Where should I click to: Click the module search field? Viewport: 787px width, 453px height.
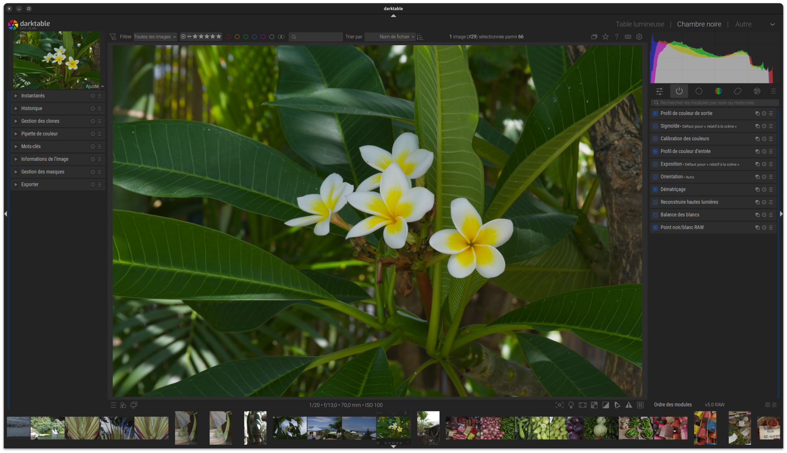coord(714,103)
